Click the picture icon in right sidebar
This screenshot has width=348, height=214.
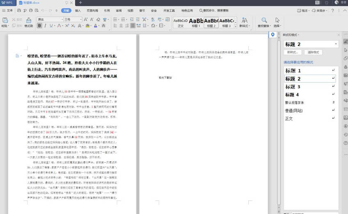[346, 118]
